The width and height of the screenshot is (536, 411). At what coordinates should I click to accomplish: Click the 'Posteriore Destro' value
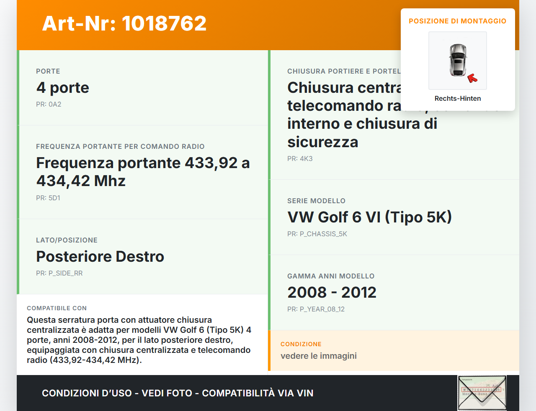coord(100,257)
